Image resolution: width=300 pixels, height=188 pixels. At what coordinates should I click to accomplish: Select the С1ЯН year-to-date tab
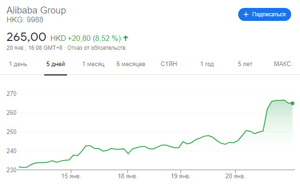pos(169,64)
